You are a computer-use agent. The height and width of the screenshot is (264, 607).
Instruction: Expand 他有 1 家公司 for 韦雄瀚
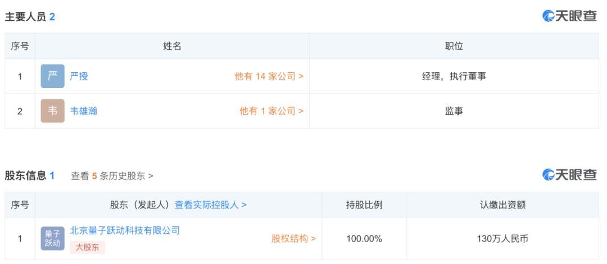(x=271, y=111)
